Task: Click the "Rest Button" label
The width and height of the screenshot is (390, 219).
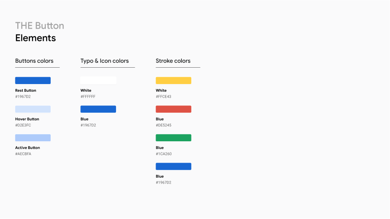Action: pos(25,90)
